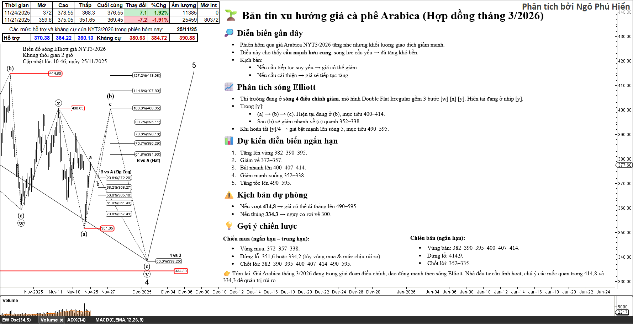Close the Volume indicator tab
Screen dimensions: 633x324
coord(62,320)
